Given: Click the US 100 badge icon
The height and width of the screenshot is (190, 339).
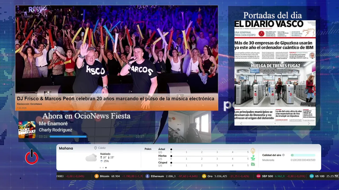Looking at the screenshot, I should 312,176.
